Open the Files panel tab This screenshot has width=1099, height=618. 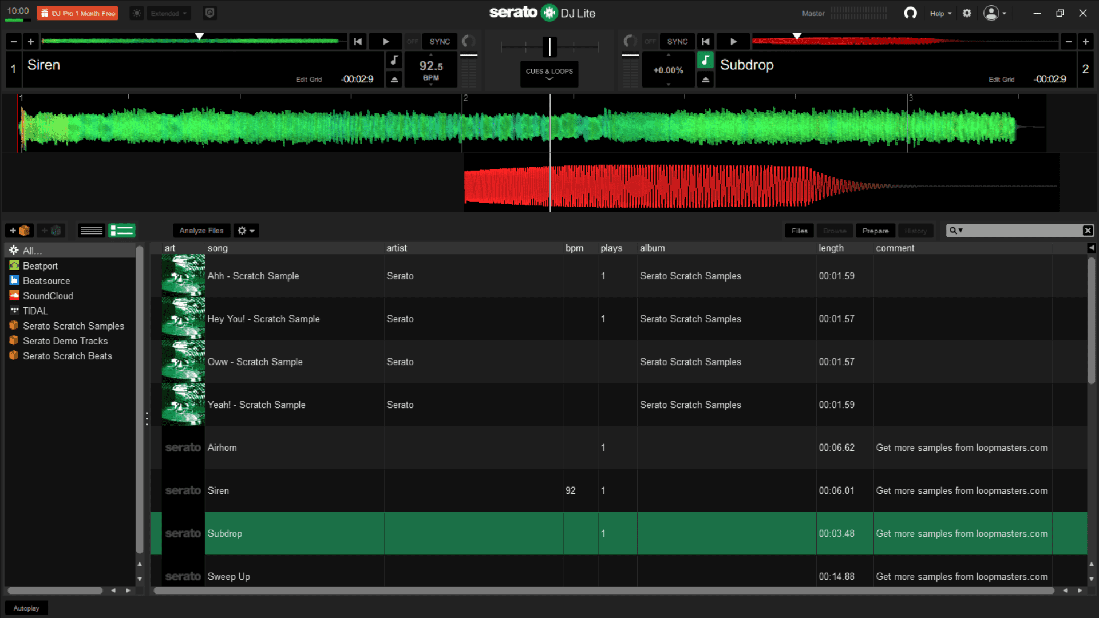pos(799,231)
